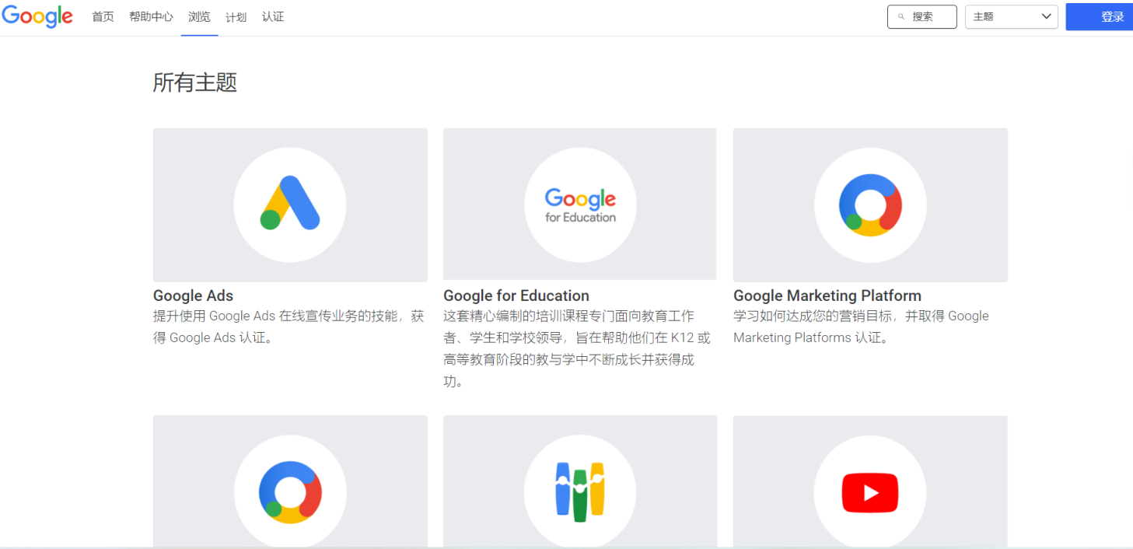
Task: Click the Google Marketing Platform ring icon
Action: click(x=869, y=204)
